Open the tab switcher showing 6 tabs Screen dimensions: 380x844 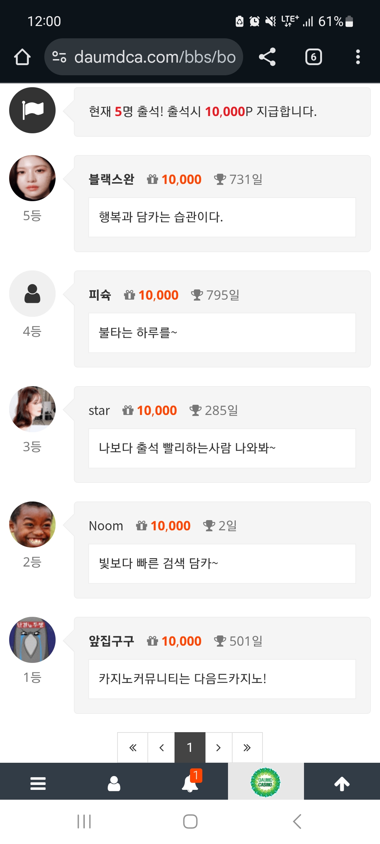[x=313, y=57]
